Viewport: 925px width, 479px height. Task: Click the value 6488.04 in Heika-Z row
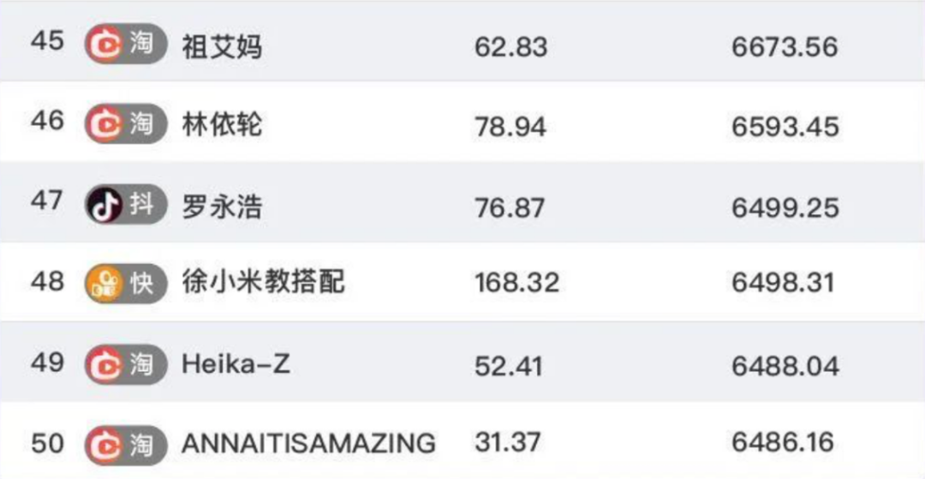pos(785,366)
